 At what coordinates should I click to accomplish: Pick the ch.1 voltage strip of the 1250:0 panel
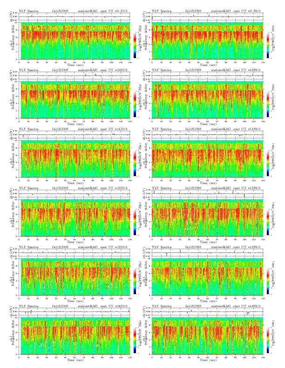point(207,194)
